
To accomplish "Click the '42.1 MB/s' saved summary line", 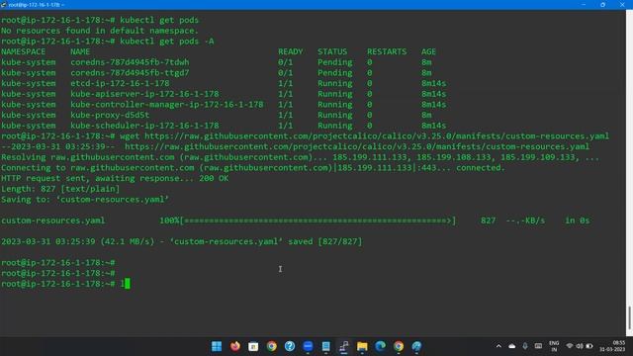I will click(x=182, y=241).
